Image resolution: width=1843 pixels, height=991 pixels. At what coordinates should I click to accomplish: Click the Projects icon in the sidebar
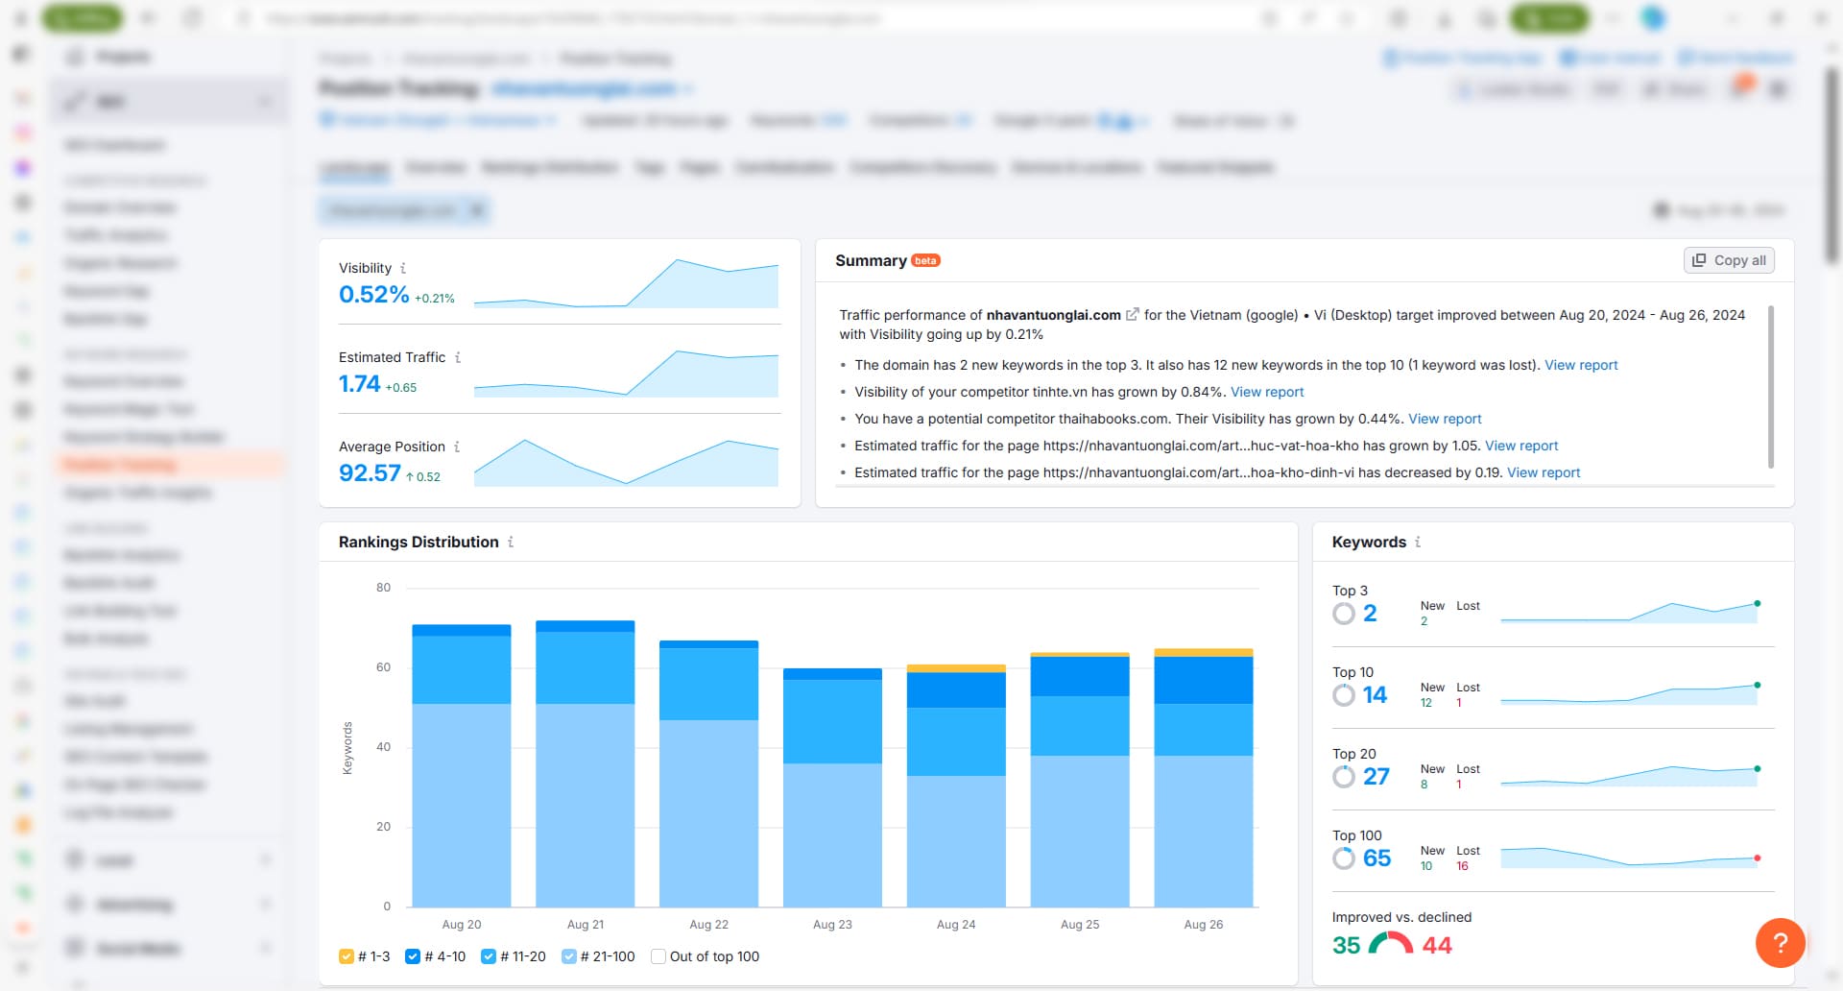75,57
